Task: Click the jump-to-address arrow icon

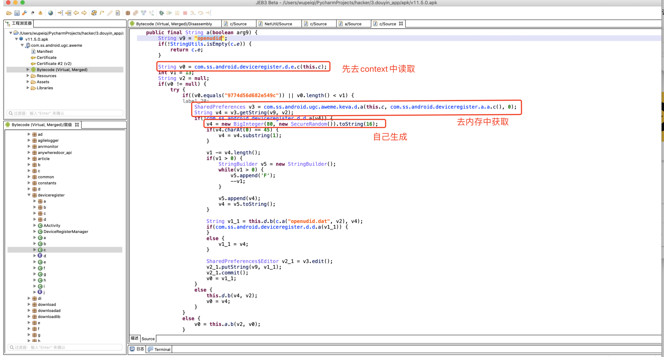Action: coord(60,13)
